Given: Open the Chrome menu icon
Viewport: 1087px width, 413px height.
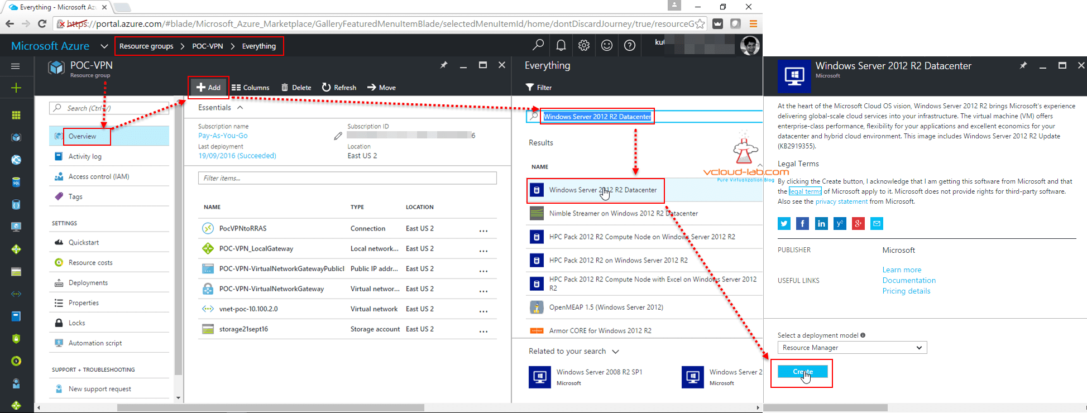Looking at the screenshot, I should coord(753,23).
